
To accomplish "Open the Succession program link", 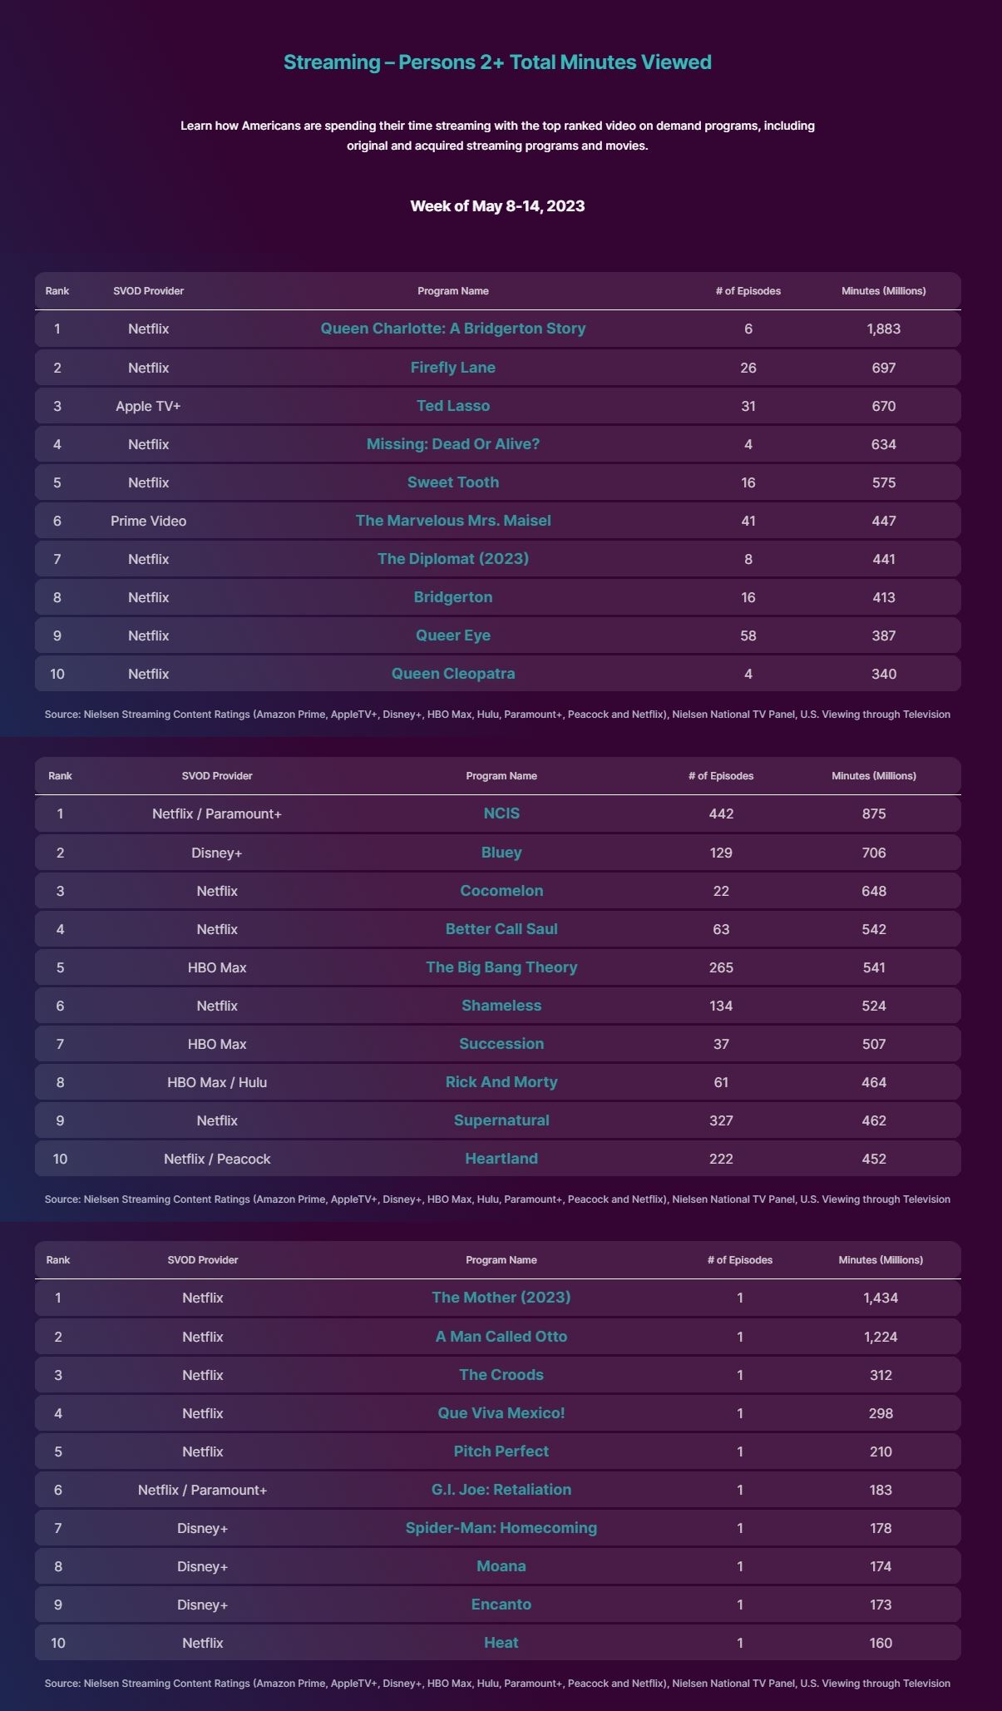I will point(501,1044).
